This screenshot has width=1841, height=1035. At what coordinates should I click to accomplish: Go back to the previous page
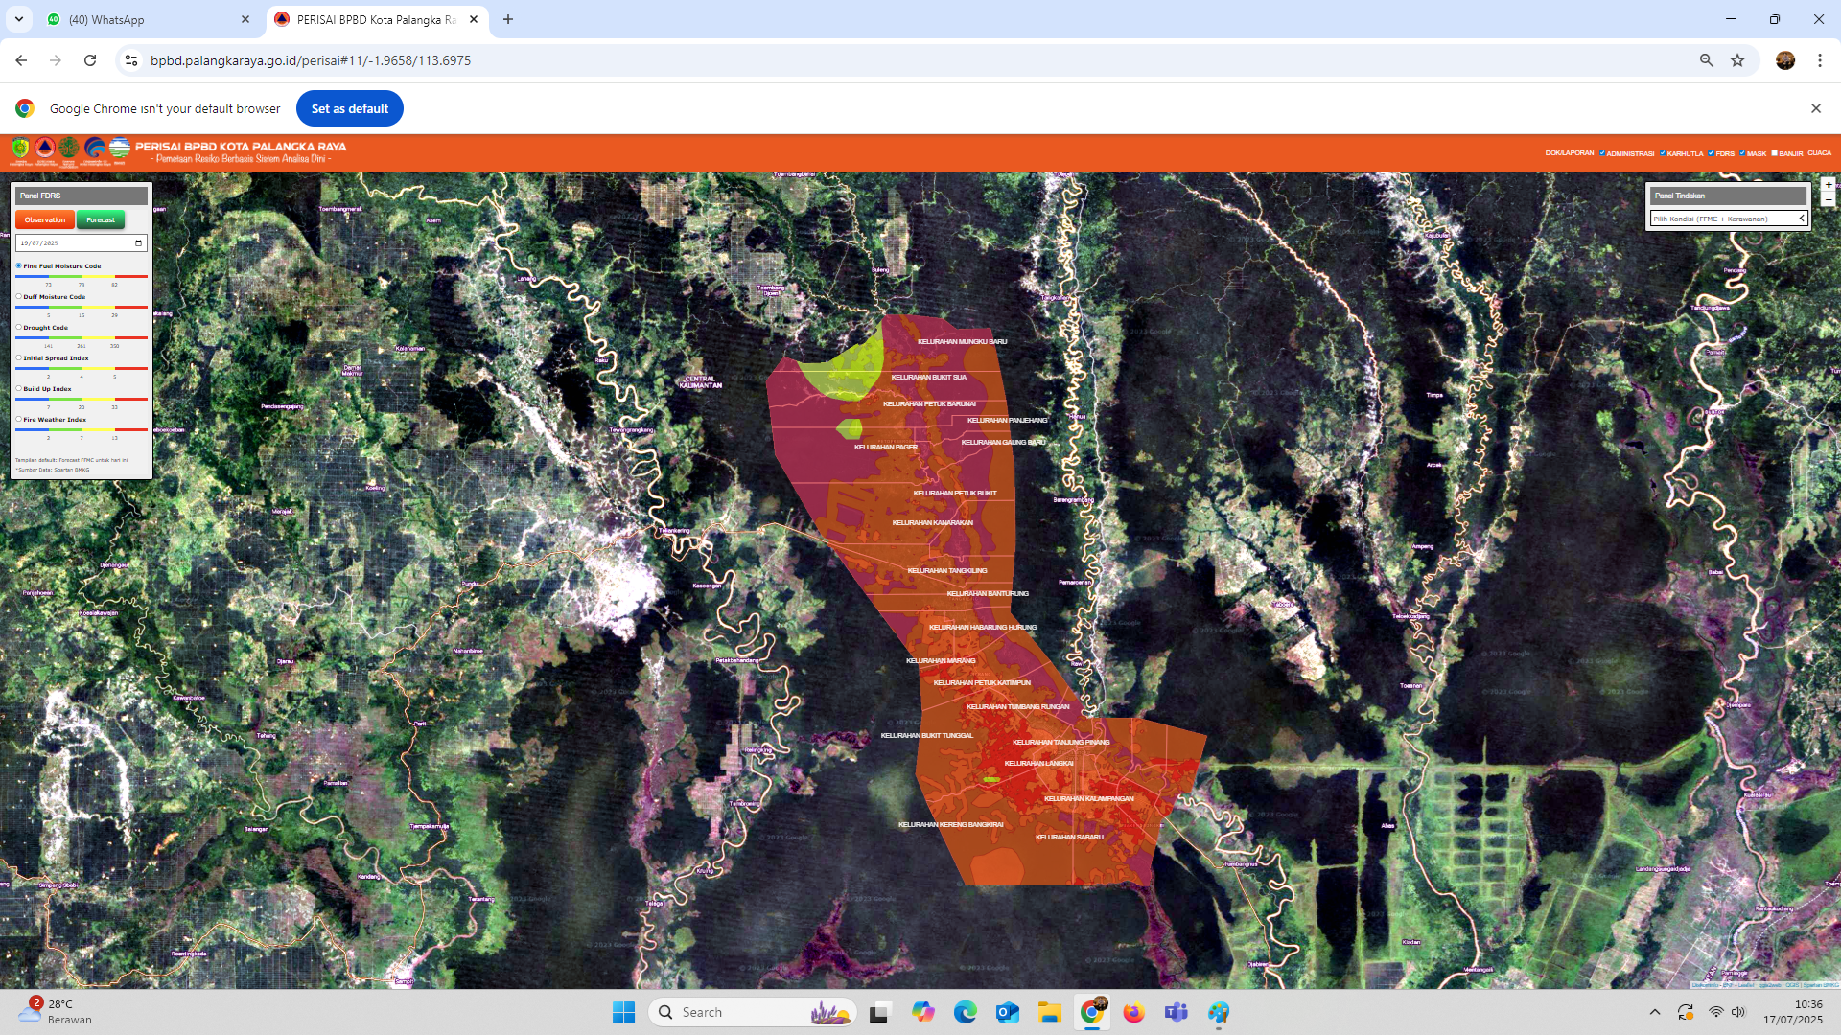click(x=21, y=60)
